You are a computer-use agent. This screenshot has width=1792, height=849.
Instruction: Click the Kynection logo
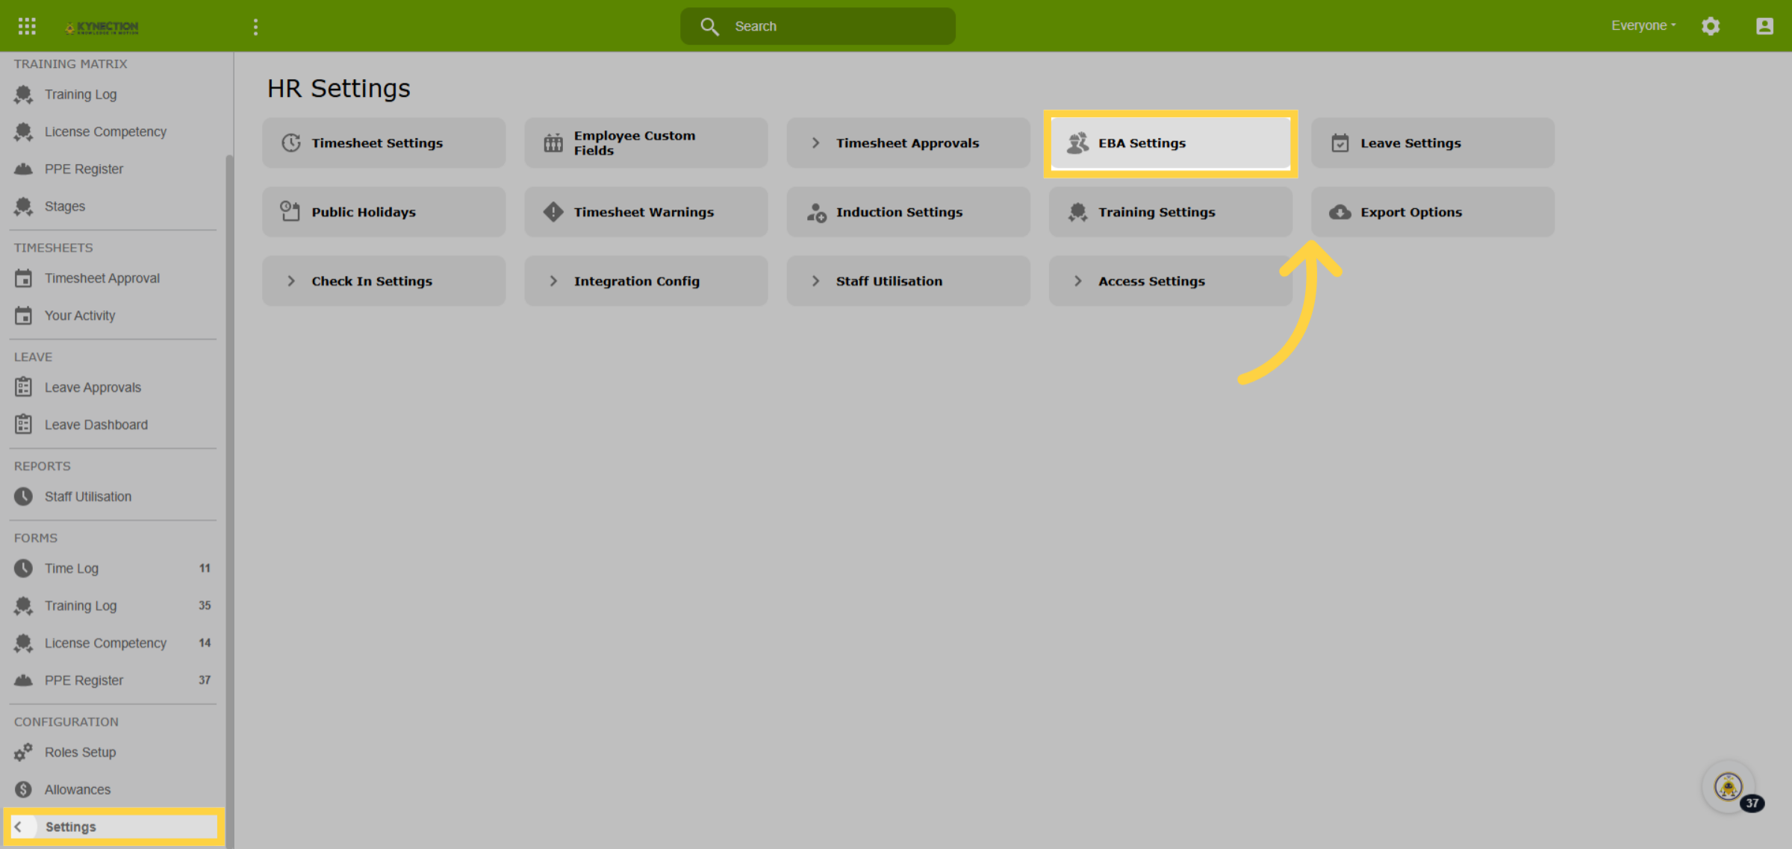102,27
